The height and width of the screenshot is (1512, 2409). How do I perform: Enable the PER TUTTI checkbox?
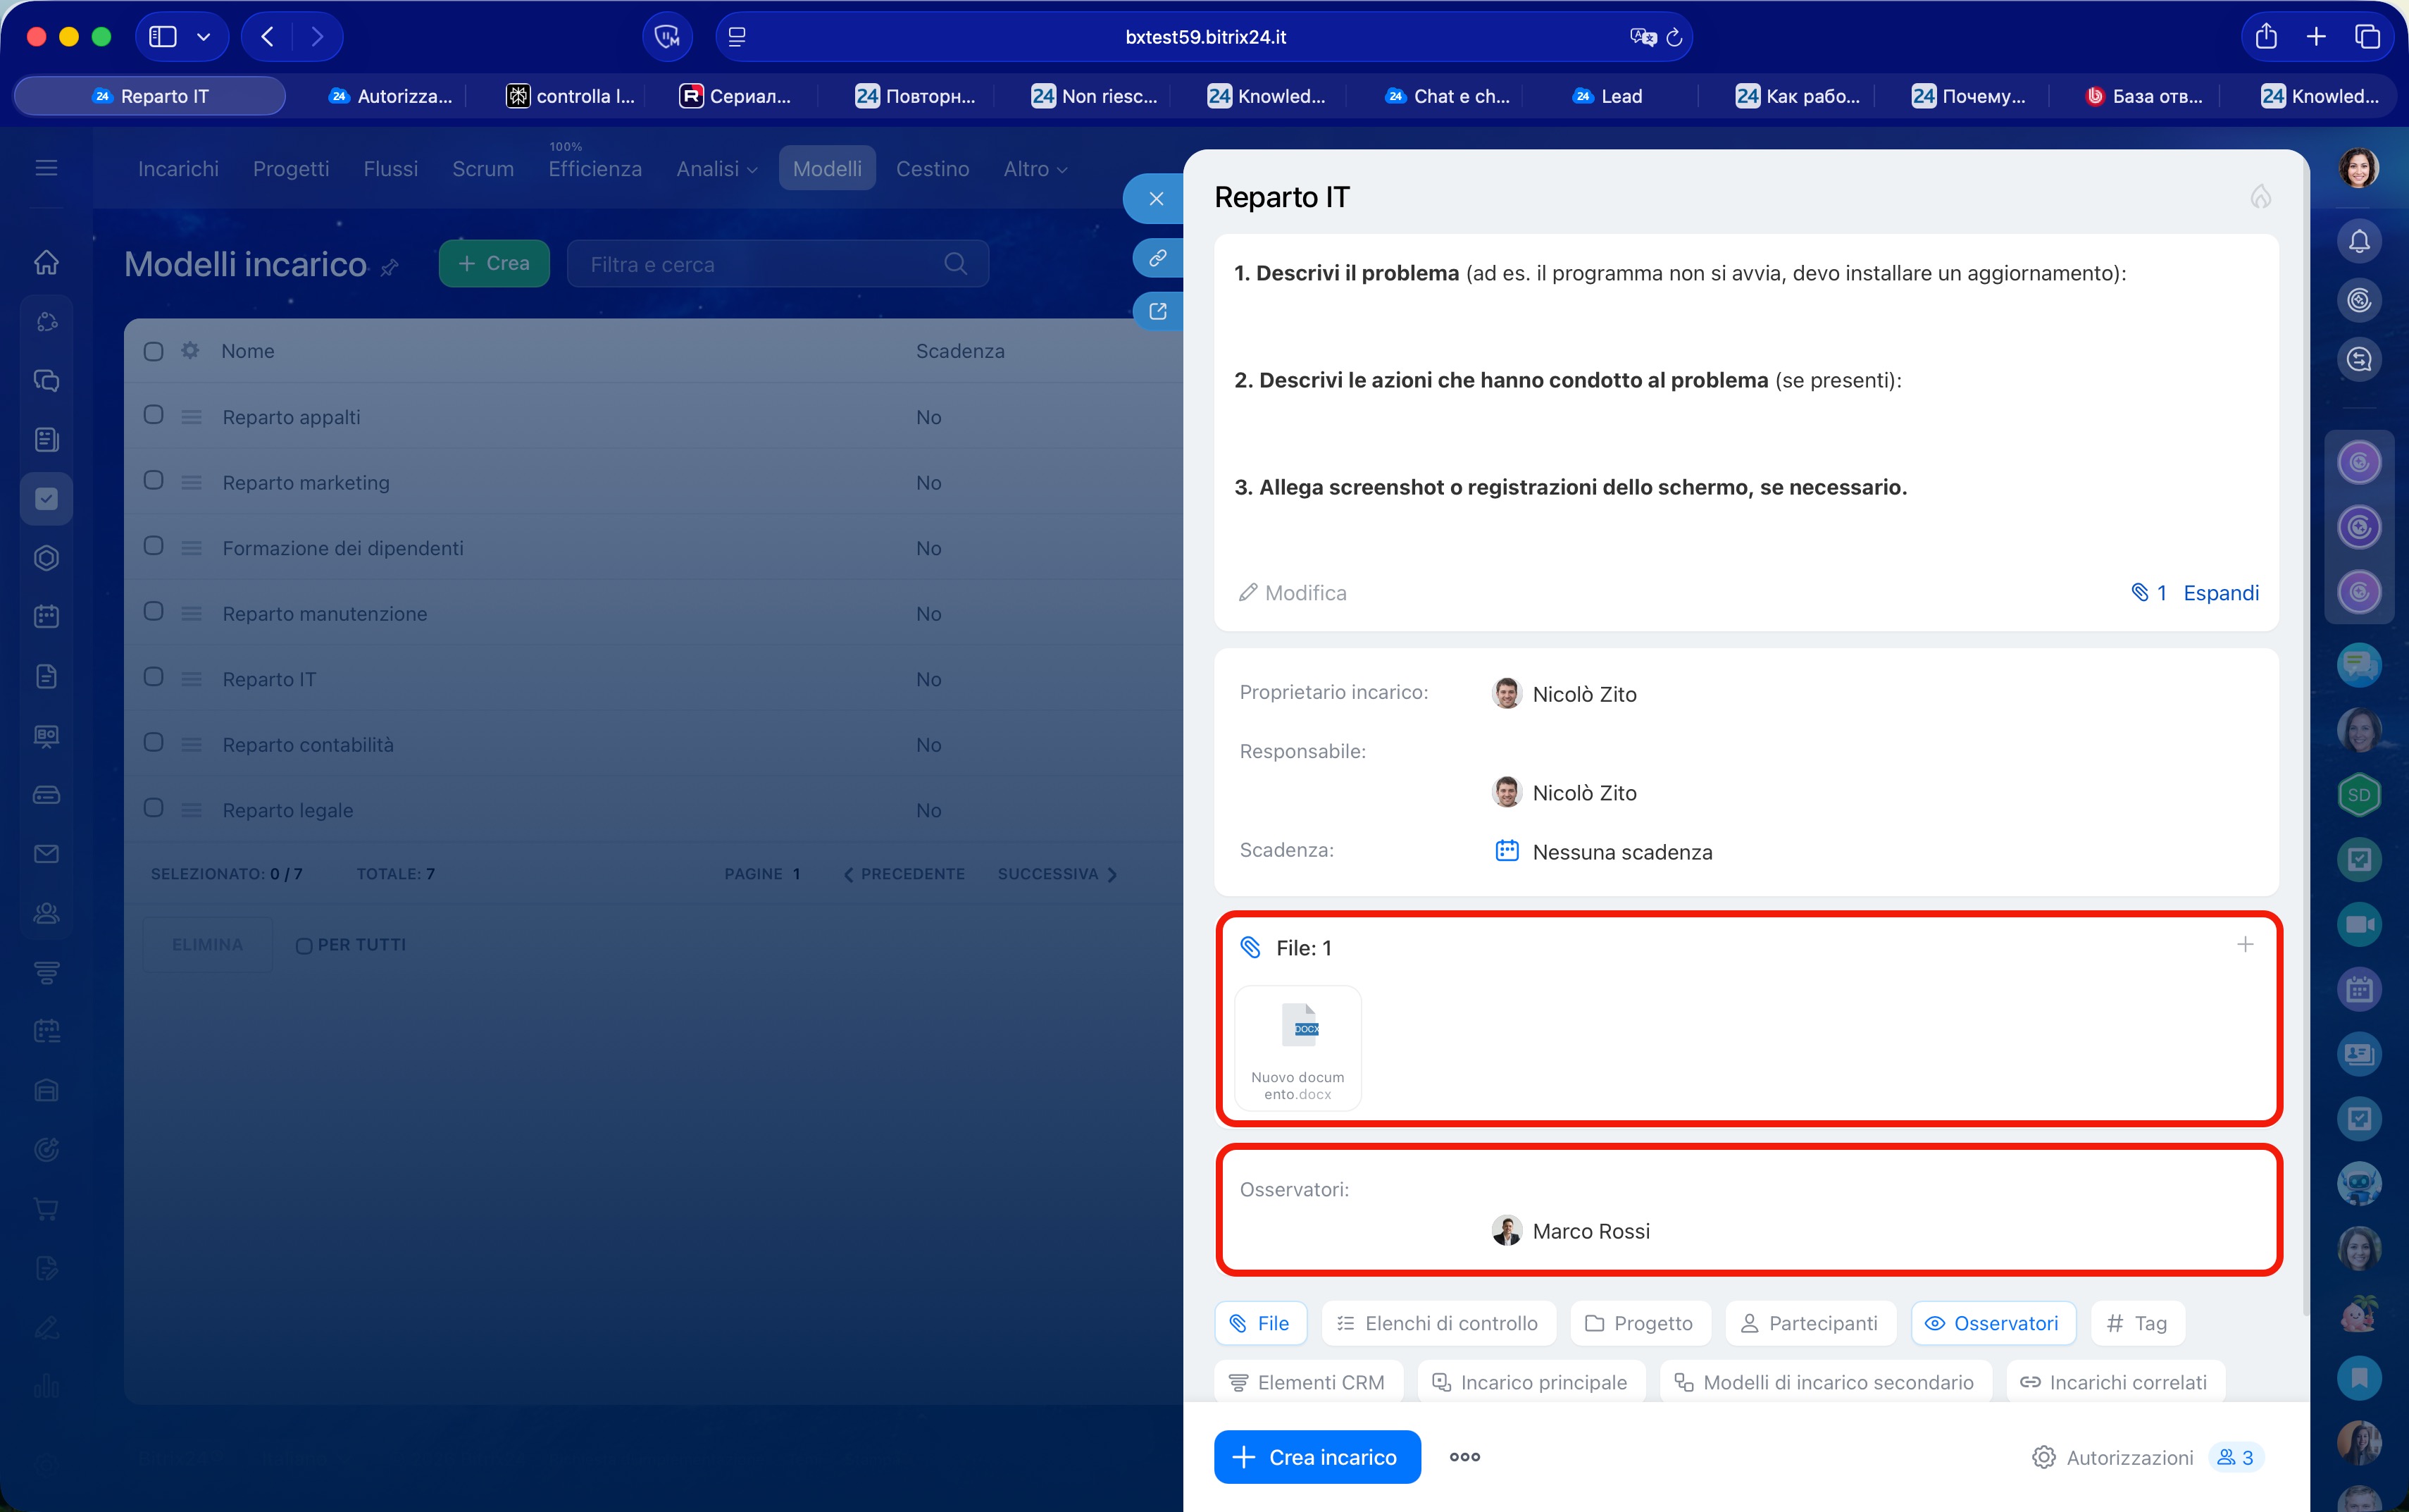pyautogui.click(x=304, y=946)
